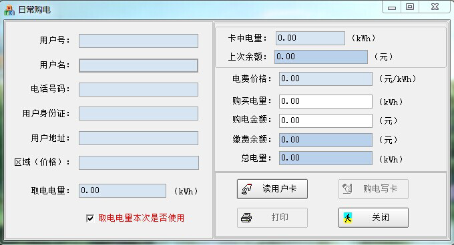Click the write-card icon on 购电写卡
The image size is (454, 245).
point(347,188)
